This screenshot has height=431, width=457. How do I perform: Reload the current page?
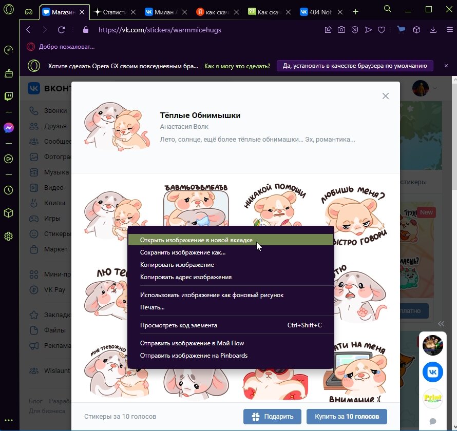tap(61, 30)
